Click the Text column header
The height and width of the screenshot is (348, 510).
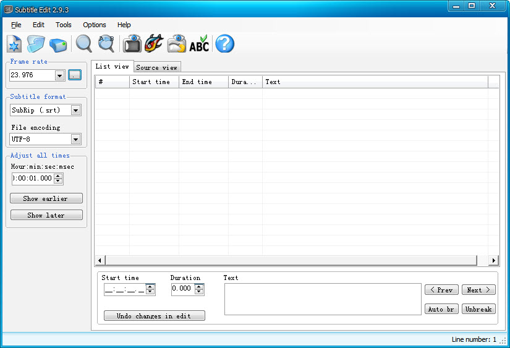pyautogui.click(x=375, y=82)
